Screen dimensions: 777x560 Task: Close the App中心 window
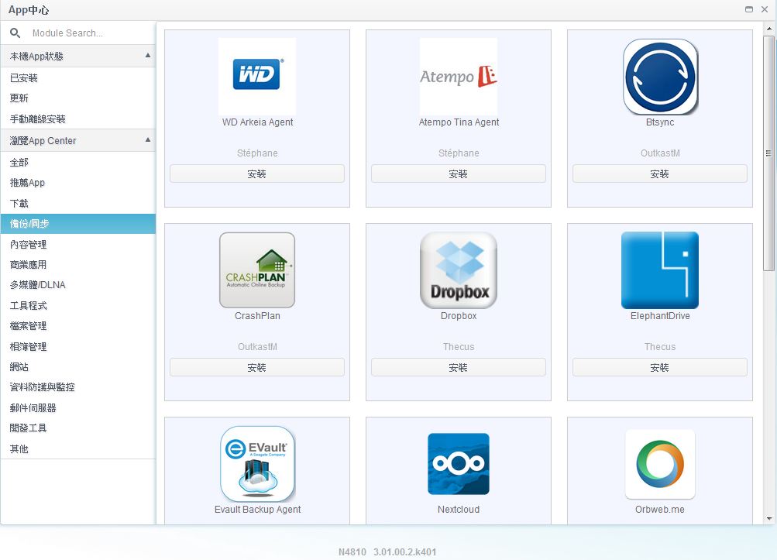pos(765,9)
